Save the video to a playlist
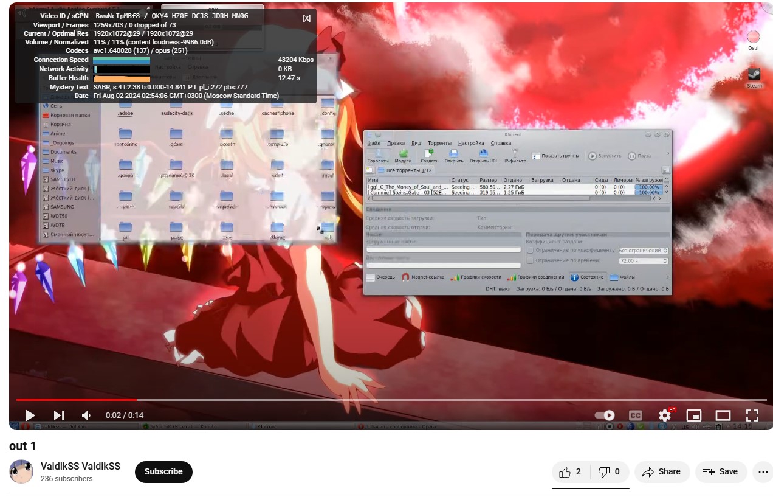The image size is (773, 497). pos(721,472)
